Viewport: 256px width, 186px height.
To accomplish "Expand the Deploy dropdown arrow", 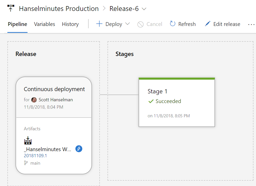I will 128,24.
